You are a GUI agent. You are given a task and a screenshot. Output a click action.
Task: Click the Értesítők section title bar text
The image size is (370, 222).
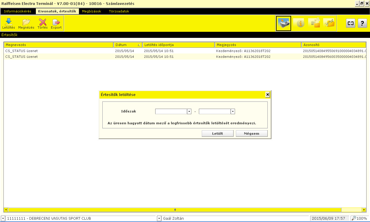[10, 35]
